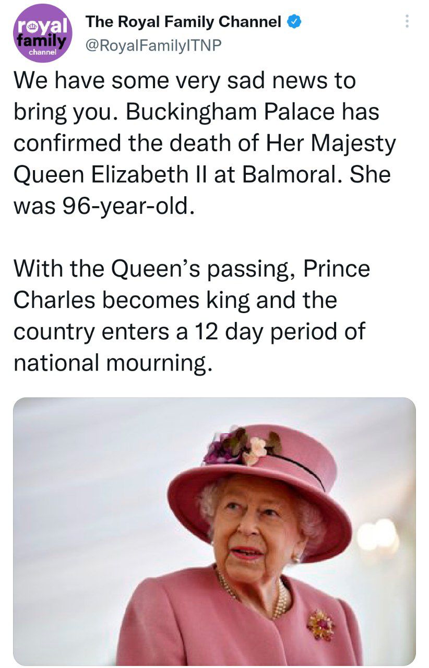
Task: Open the @RoyalFamilyITNP handle link
Action: pos(153,46)
